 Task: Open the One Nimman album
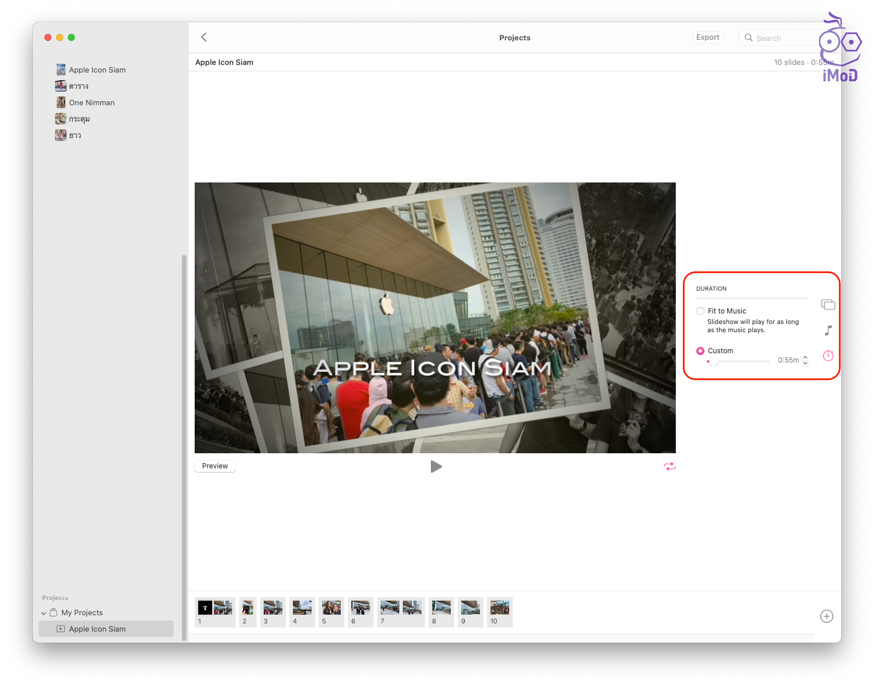pyautogui.click(x=91, y=102)
